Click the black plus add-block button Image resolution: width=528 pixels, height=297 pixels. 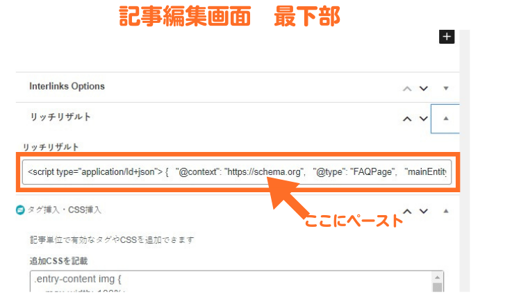click(x=447, y=37)
